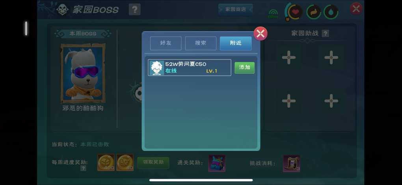The height and width of the screenshot is (185, 402).
Task: Click the white-haired player avatar
Action: [156, 68]
